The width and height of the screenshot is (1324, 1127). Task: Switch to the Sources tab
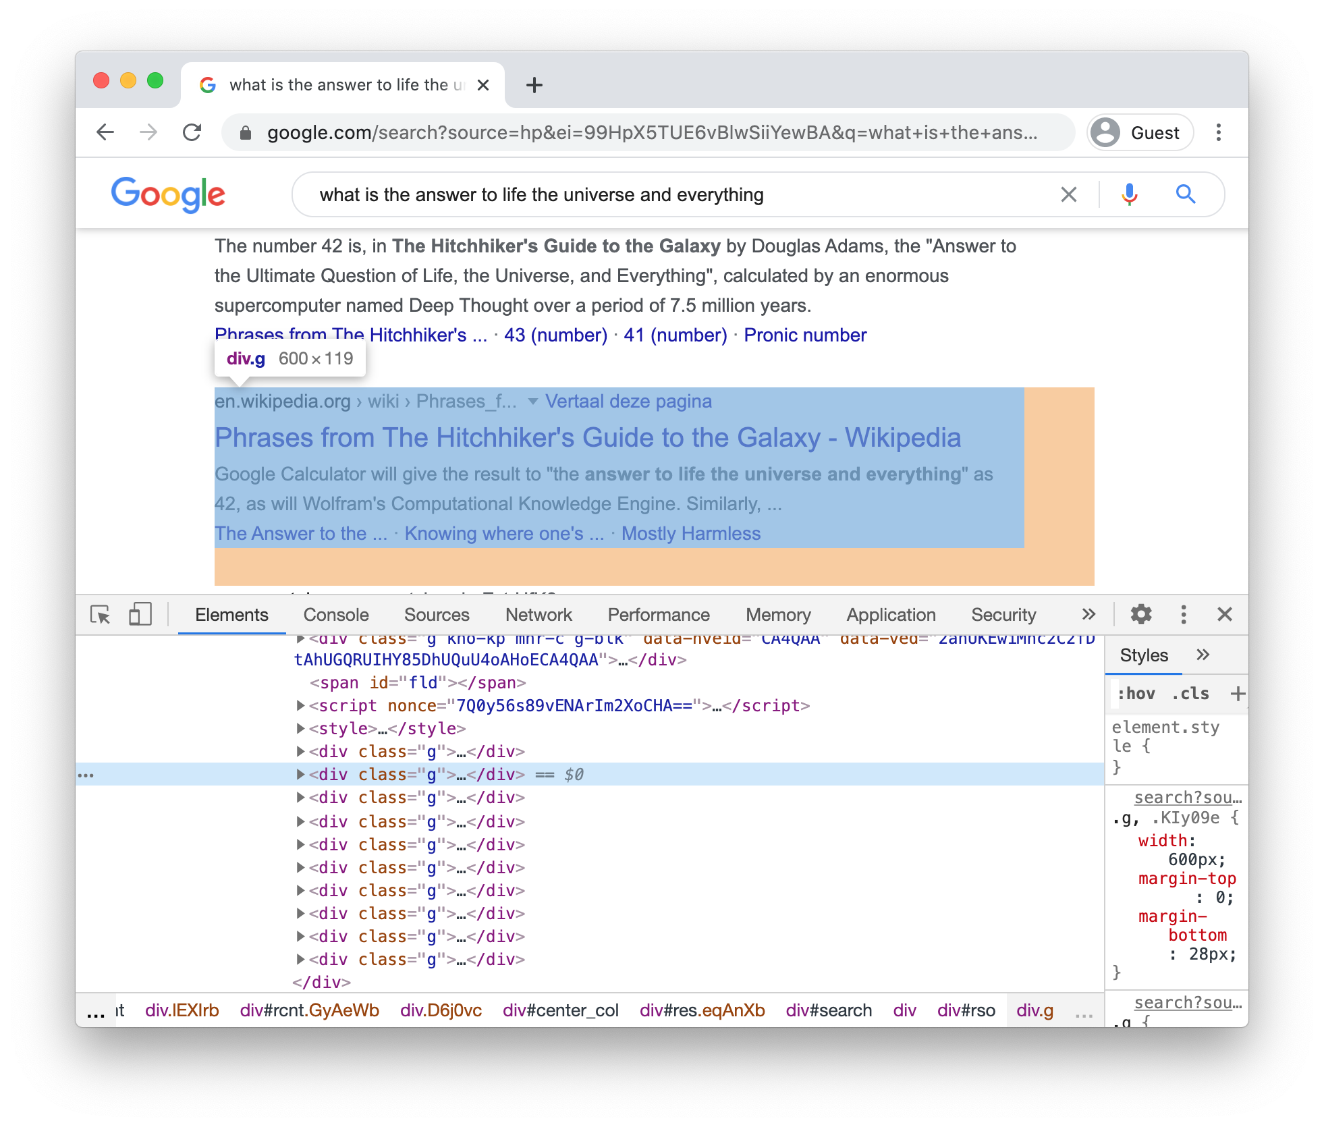click(437, 615)
